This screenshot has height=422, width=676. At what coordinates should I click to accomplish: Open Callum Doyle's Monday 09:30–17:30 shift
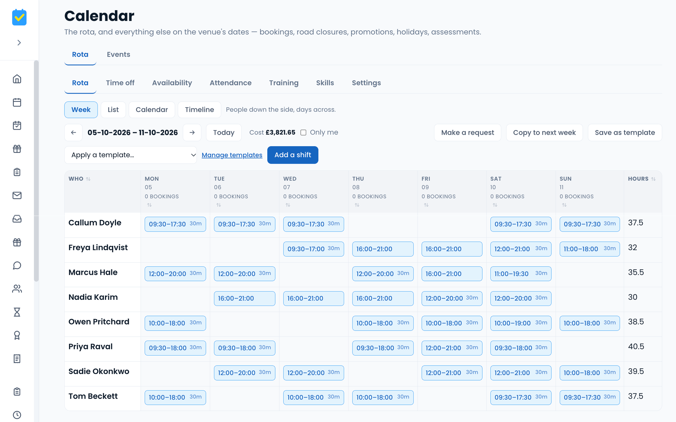175,224
